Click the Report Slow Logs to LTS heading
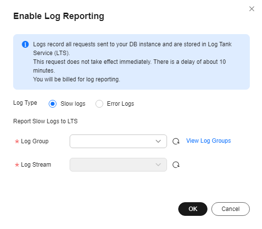This screenshot has width=262, height=229. [45, 121]
